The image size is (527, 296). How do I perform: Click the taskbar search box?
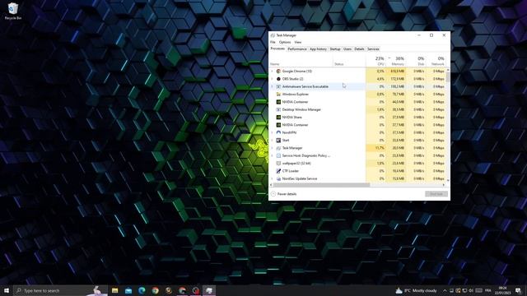coord(60,290)
